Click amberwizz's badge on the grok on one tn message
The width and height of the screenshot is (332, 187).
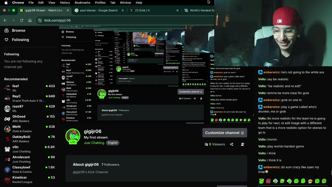[x=260, y=100]
